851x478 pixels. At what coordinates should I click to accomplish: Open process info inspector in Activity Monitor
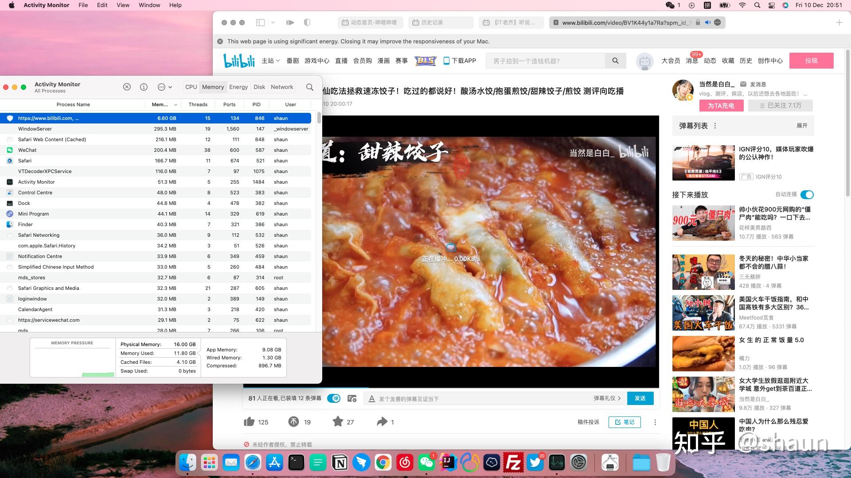click(144, 87)
